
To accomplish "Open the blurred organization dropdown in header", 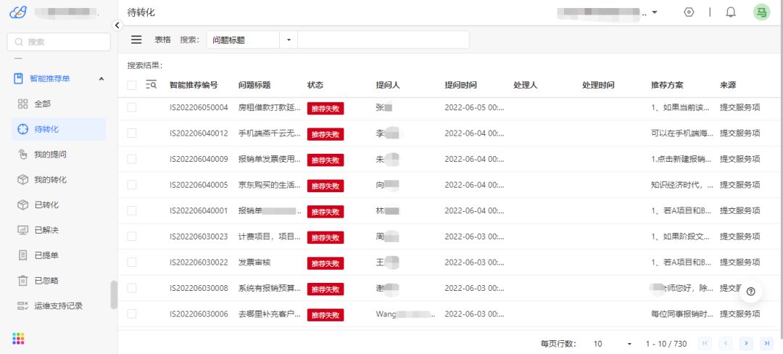I will 608,12.
